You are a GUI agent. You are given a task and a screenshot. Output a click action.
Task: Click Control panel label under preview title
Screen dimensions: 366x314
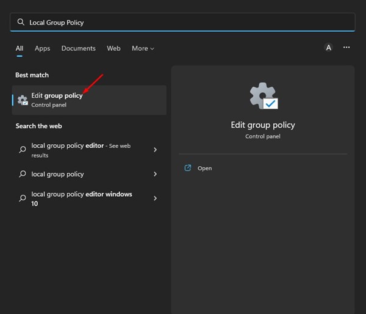pos(263,136)
